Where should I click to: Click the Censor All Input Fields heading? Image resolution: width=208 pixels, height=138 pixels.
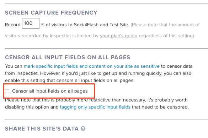coord(68,57)
